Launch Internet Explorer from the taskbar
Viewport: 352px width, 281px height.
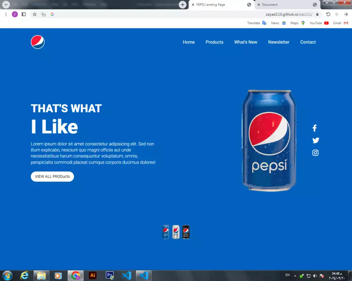coord(25,276)
